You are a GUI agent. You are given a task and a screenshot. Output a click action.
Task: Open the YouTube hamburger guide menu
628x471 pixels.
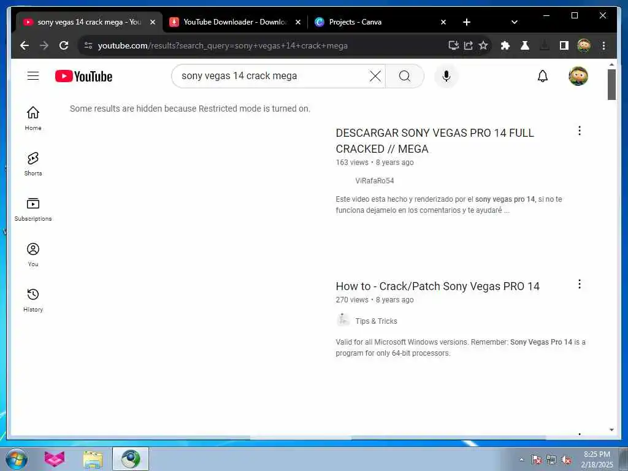tap(33, 76)
